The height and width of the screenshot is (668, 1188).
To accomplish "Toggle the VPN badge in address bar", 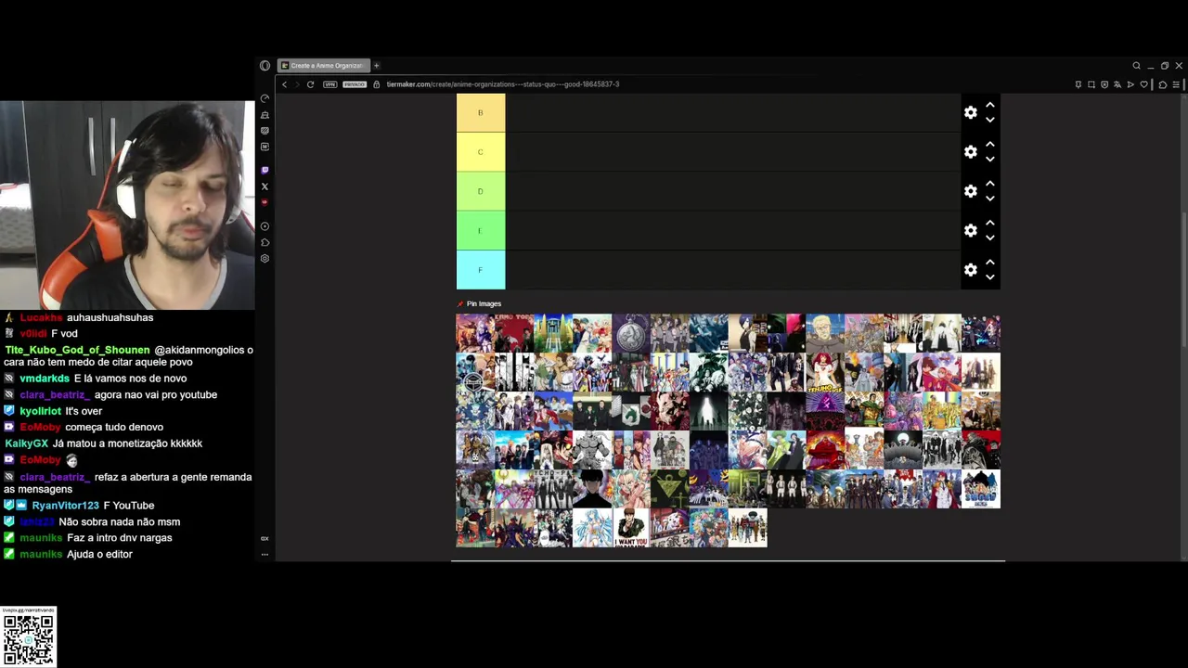I will click(330, 84).
